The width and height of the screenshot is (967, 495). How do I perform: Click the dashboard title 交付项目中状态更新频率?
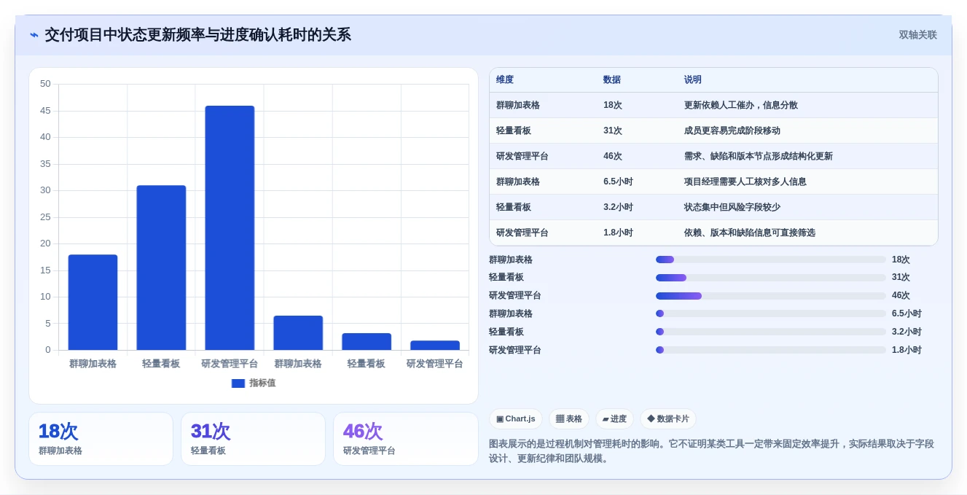point(198,35)
